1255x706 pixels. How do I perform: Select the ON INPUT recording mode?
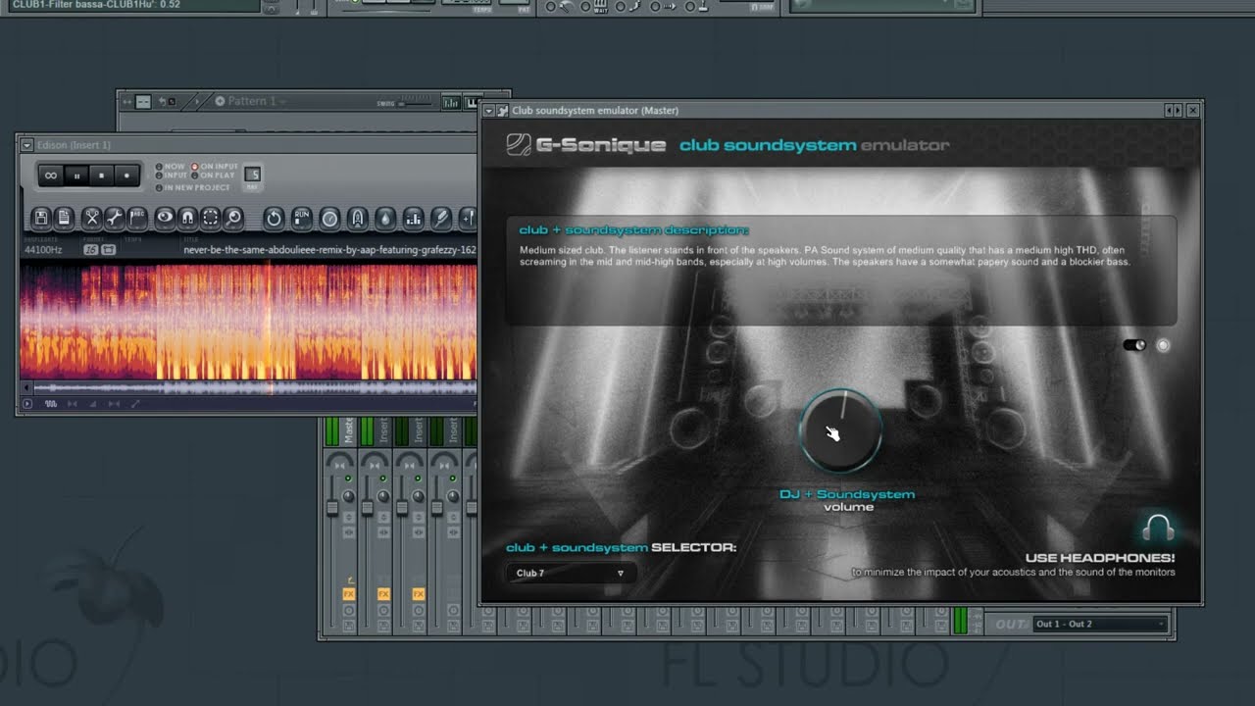click(x=195, y=165)
